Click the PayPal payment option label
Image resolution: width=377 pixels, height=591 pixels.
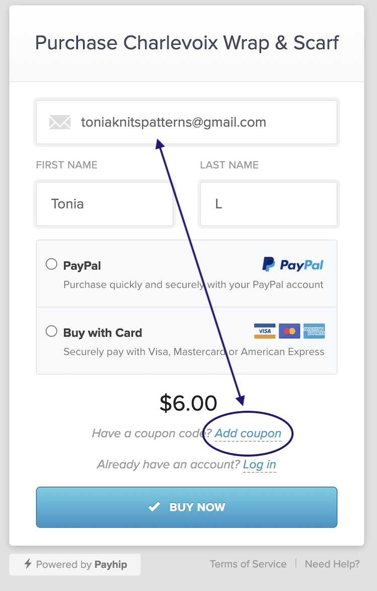click(x=82, y=265)
